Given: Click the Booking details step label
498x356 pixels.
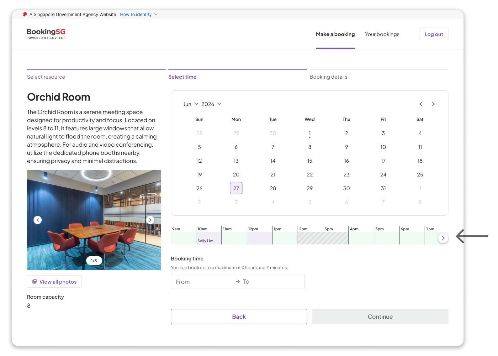Looking at the screenshot, I should click(x=328, y=77).
